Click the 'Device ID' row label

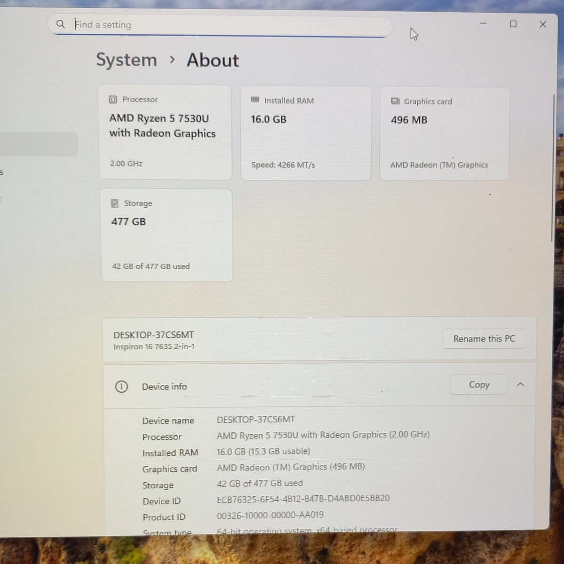[162, 501]
